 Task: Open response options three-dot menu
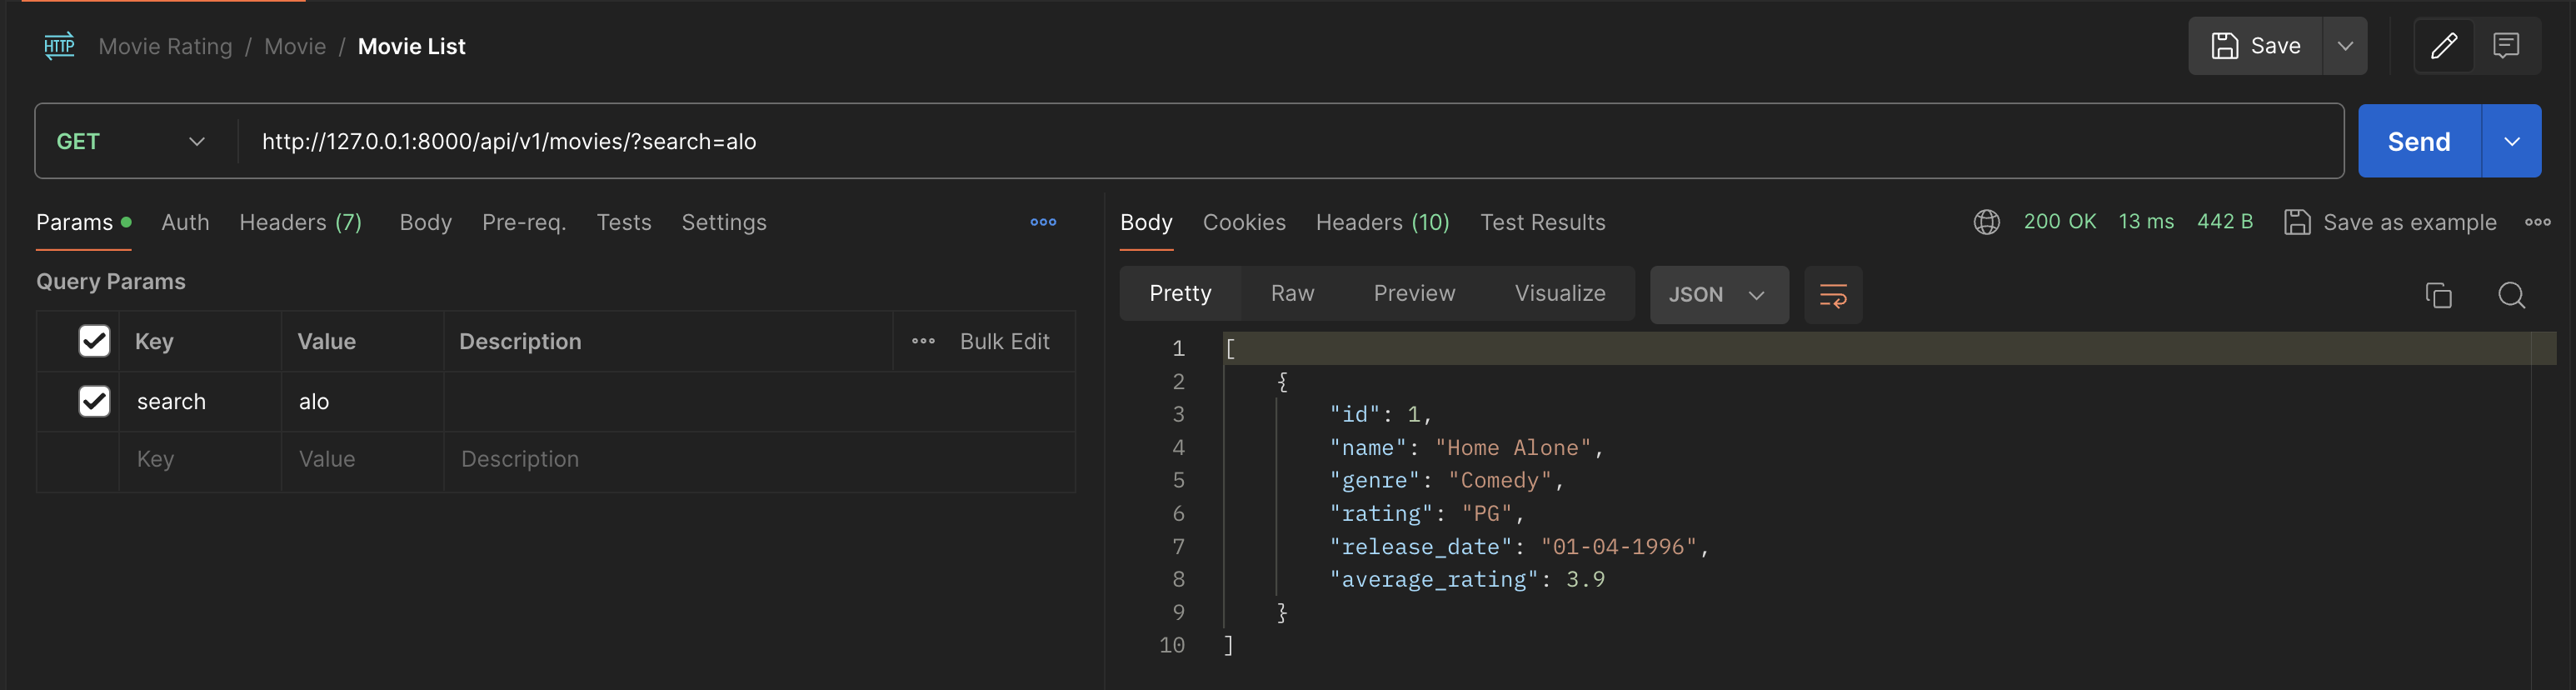[2537, 222]
